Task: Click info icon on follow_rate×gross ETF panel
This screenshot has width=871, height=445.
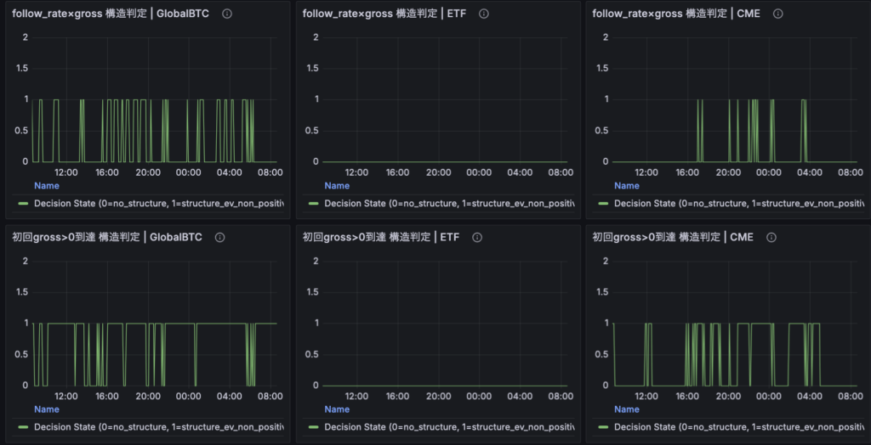Action: (484, 14)
